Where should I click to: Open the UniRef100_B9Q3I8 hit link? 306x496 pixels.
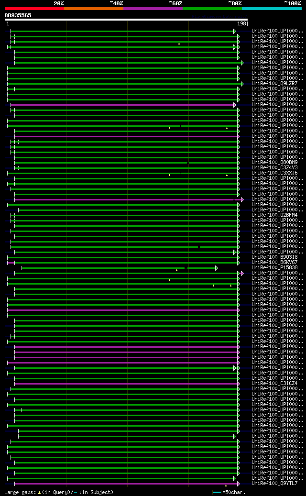(274, 257)
